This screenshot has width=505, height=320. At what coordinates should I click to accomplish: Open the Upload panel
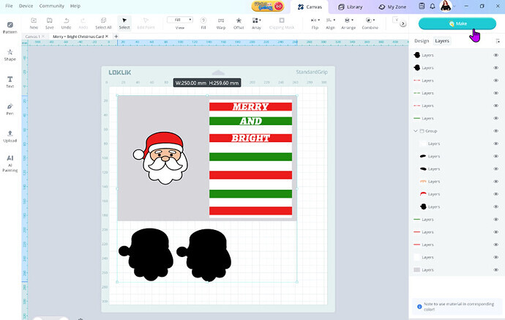coord(10,135)
